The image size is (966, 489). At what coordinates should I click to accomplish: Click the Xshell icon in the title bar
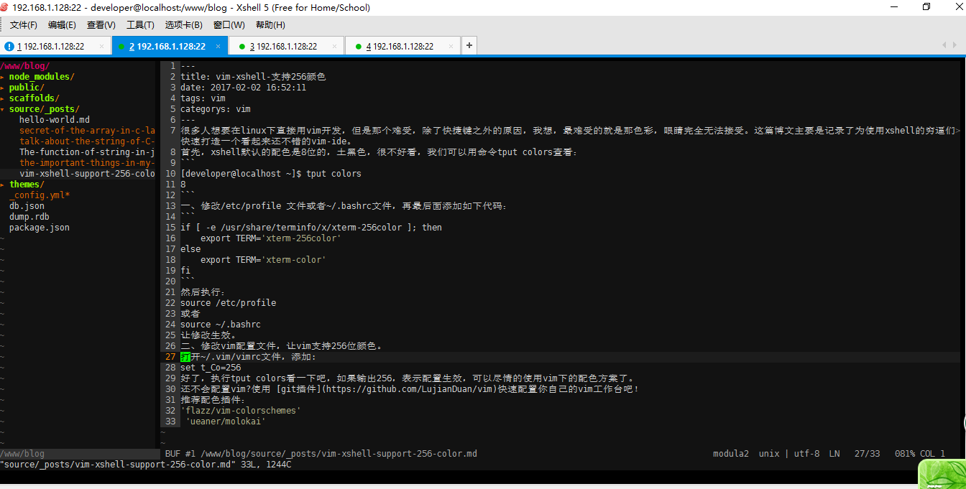tap(6, 8)
